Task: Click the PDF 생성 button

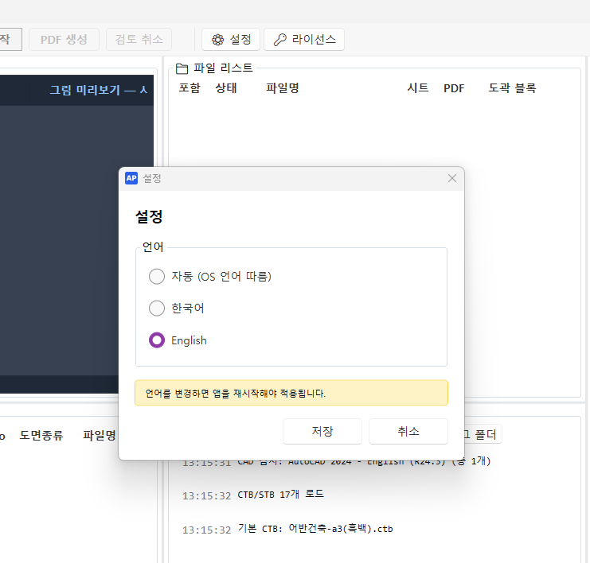Action: click(64, 40)
